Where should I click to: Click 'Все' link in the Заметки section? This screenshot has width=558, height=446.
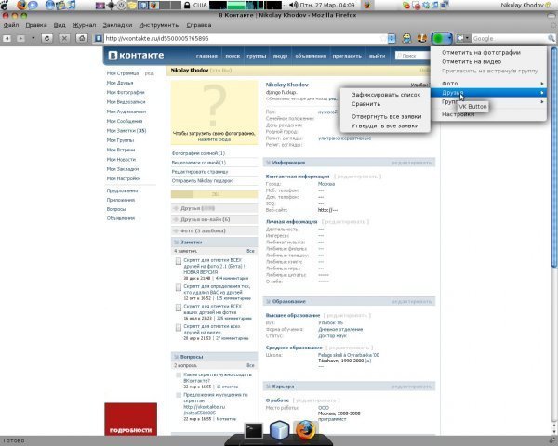[x=250, y=251]
